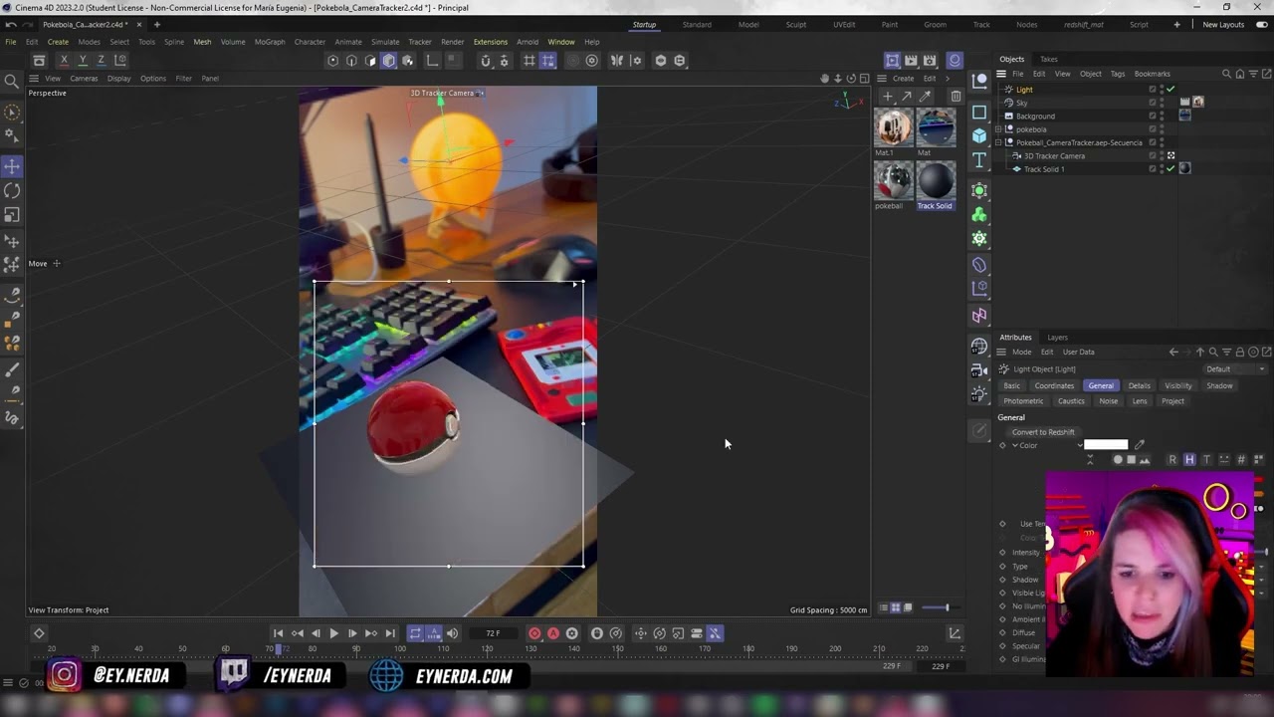Expand more material manager menus arrow
The image size is (1274, 717).
tap(947, 79)
